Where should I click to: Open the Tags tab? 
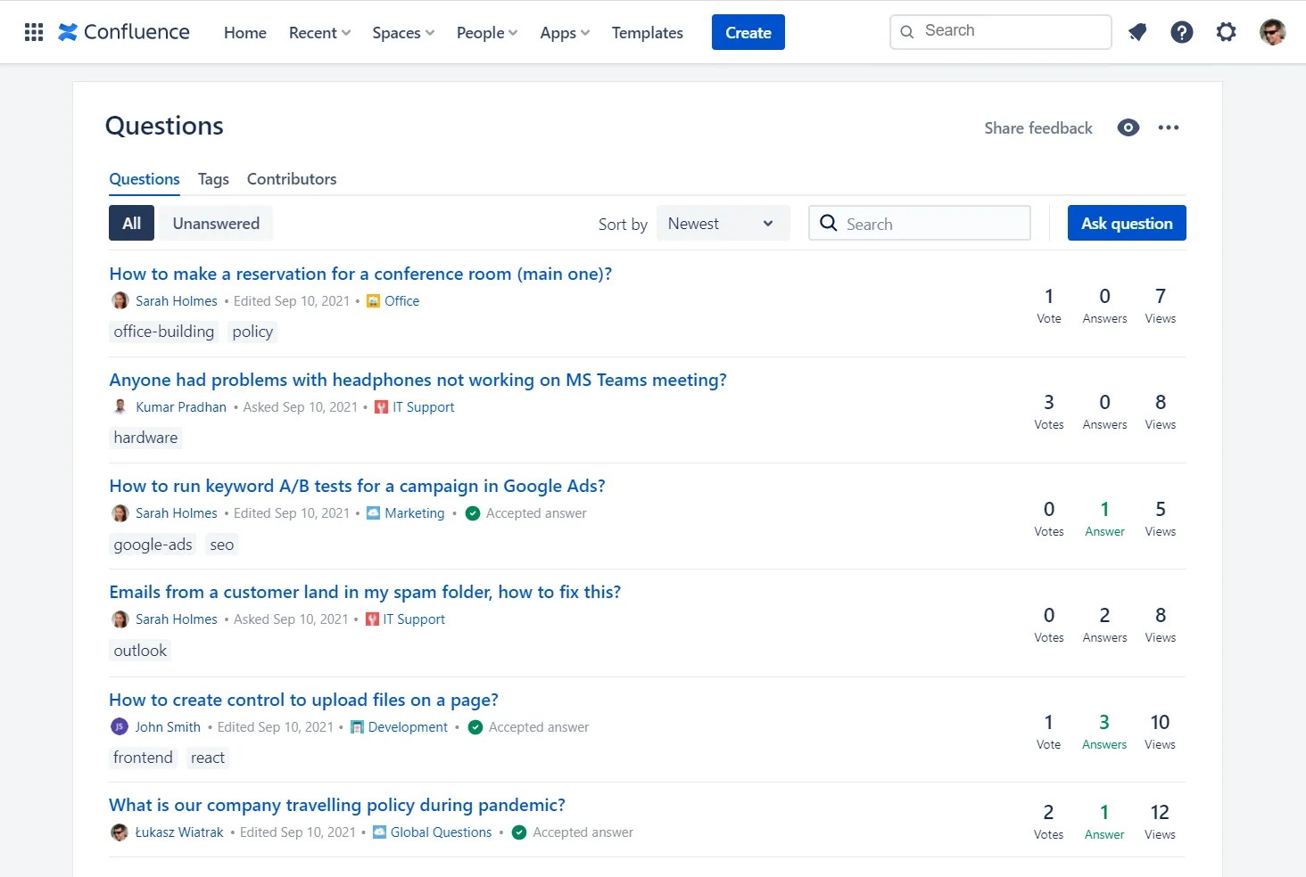coord(213,178)
